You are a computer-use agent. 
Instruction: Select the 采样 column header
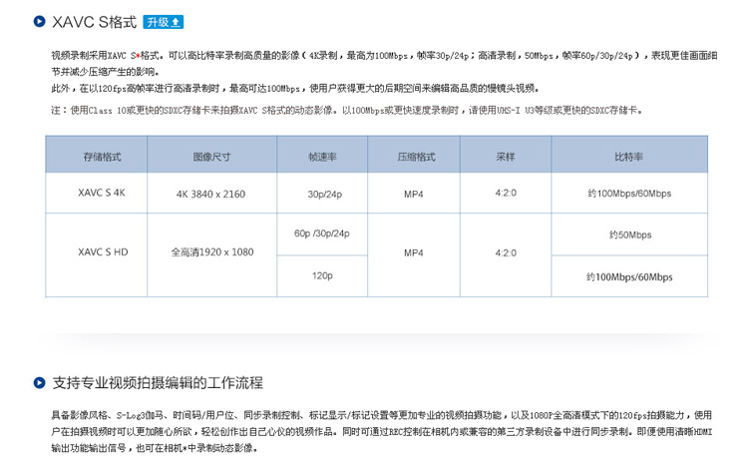tap(506, 156)
